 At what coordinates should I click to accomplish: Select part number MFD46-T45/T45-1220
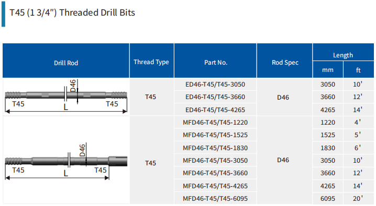[215, 123]
